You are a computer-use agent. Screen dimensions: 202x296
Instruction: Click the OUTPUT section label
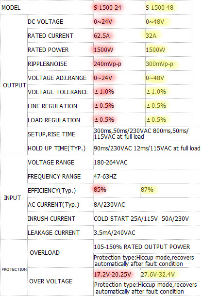(15, 85)
